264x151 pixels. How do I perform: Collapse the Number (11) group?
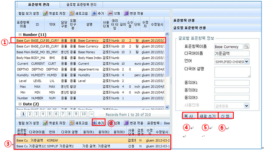[20, 35]
